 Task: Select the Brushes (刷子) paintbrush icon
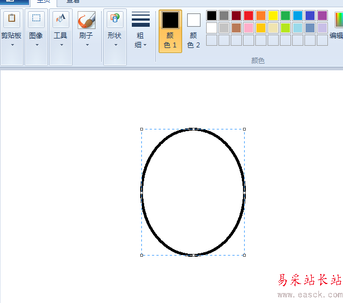[87, 20]
